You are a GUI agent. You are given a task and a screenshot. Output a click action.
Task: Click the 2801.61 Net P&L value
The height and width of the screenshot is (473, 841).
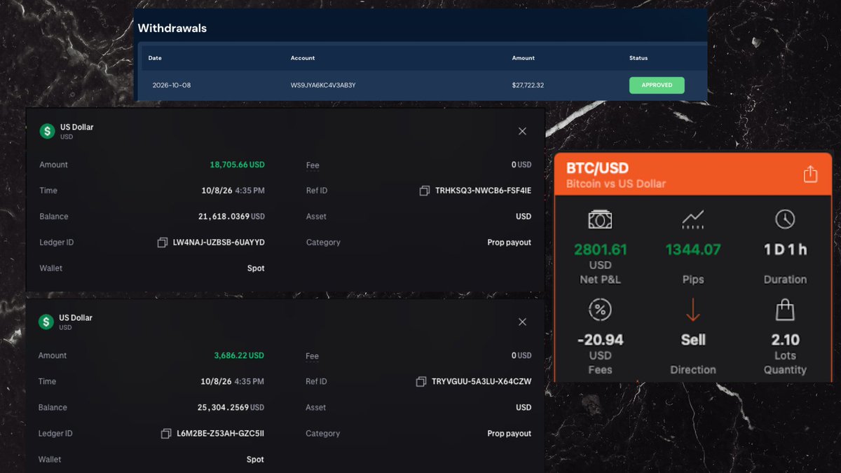(601, 249)
